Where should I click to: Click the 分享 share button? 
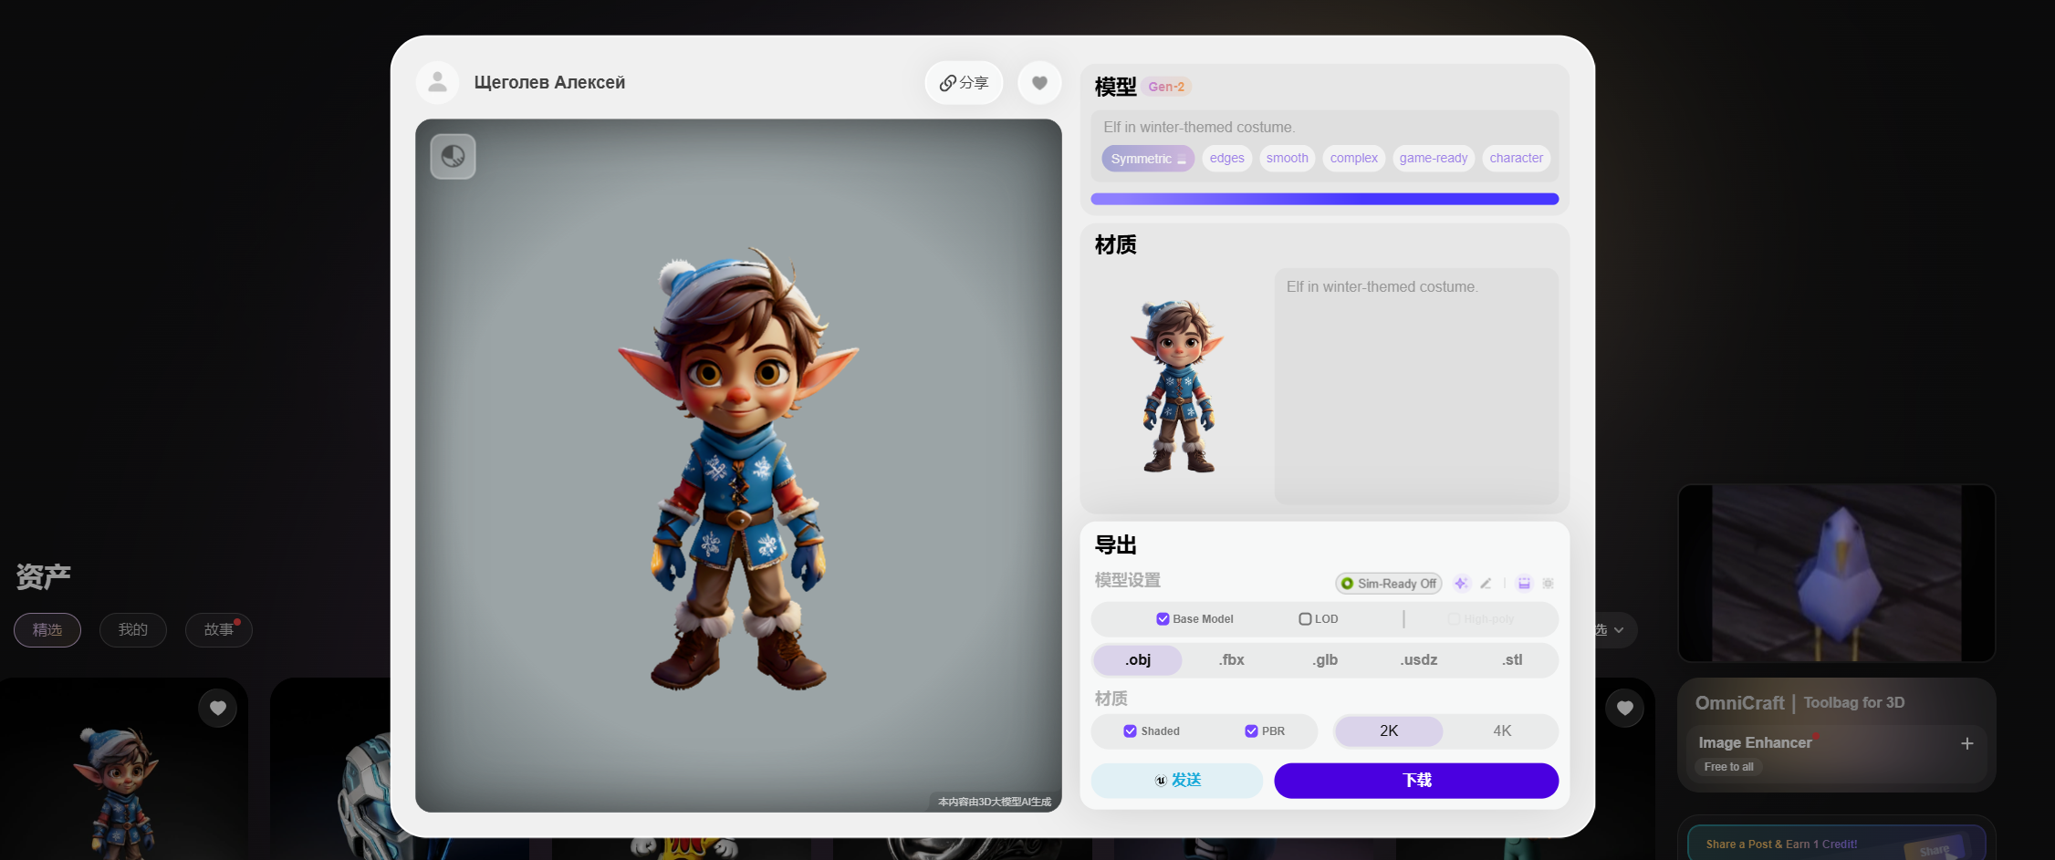(x=964, y=83)
